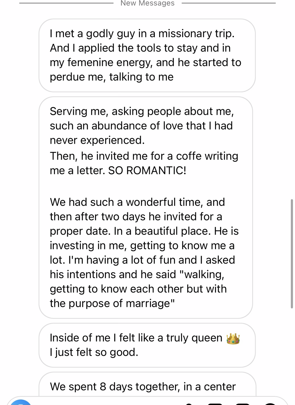Viewport: 295px width, 405px height.
Task: Tap the 'We had such a wonderful time' paragraph
Action: tap(137, 202)
